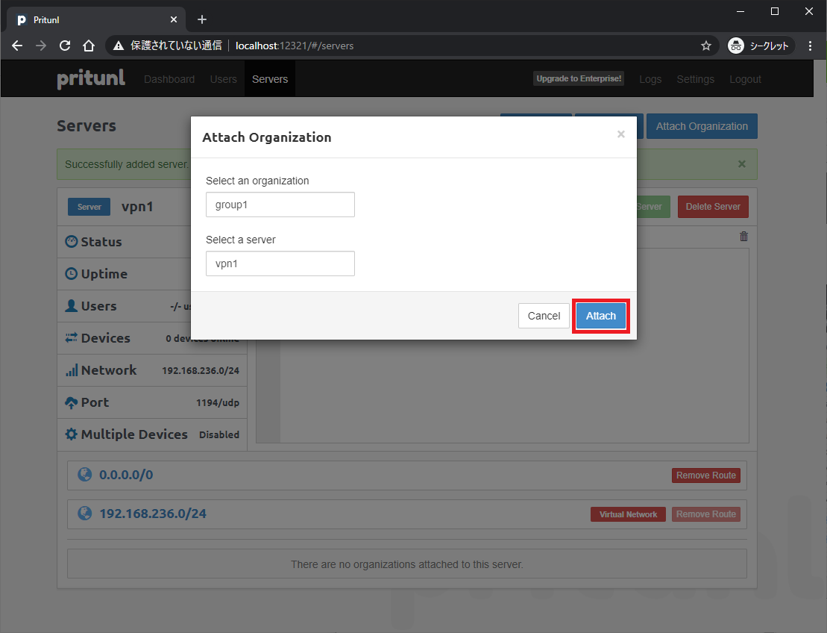Screen dimensions: 827x633
Task: Cancel the Attach Organization dialog
Action: 544,316
